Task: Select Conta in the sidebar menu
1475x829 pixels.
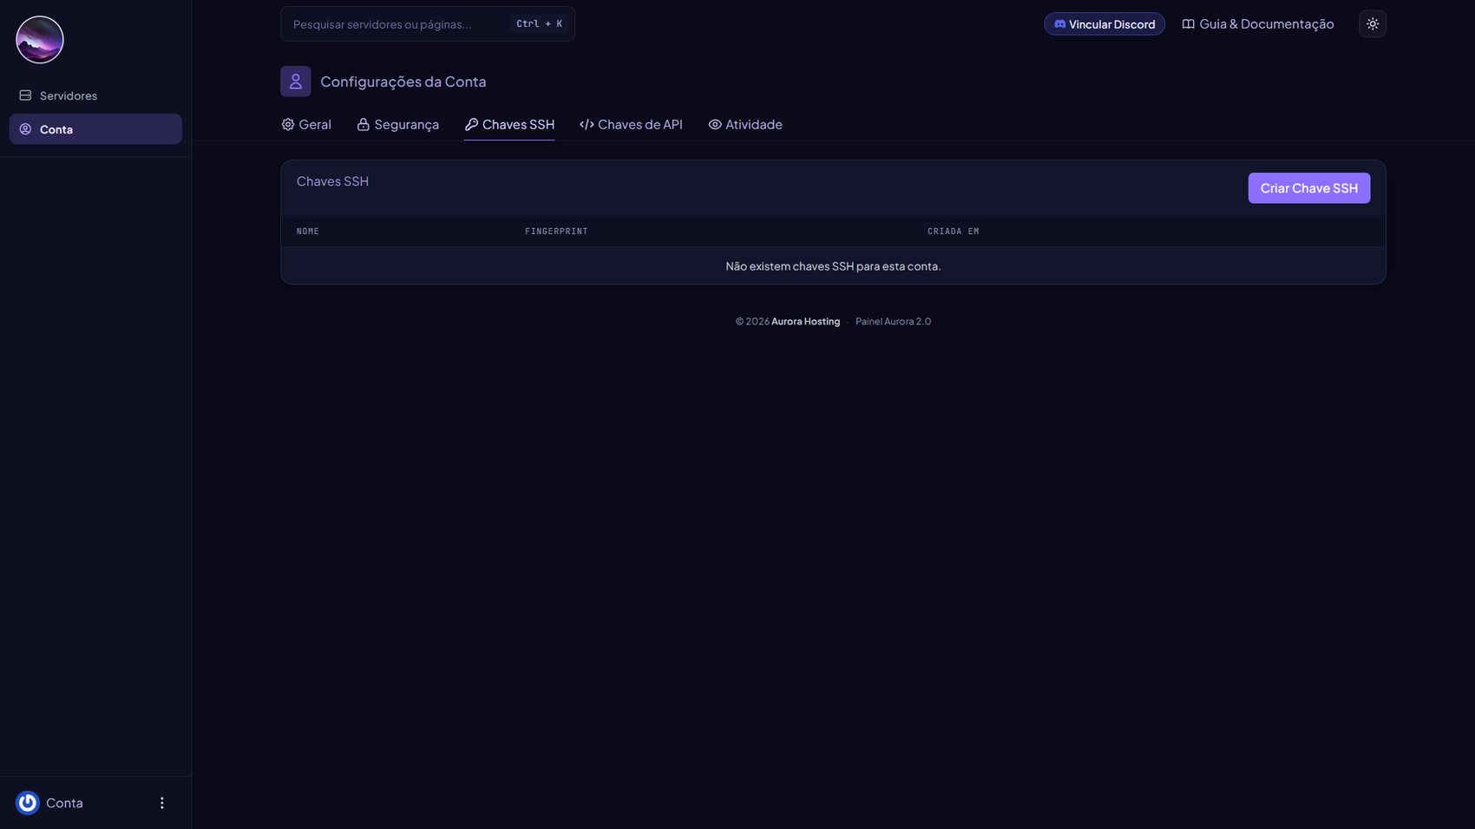Action: (95, 129)
